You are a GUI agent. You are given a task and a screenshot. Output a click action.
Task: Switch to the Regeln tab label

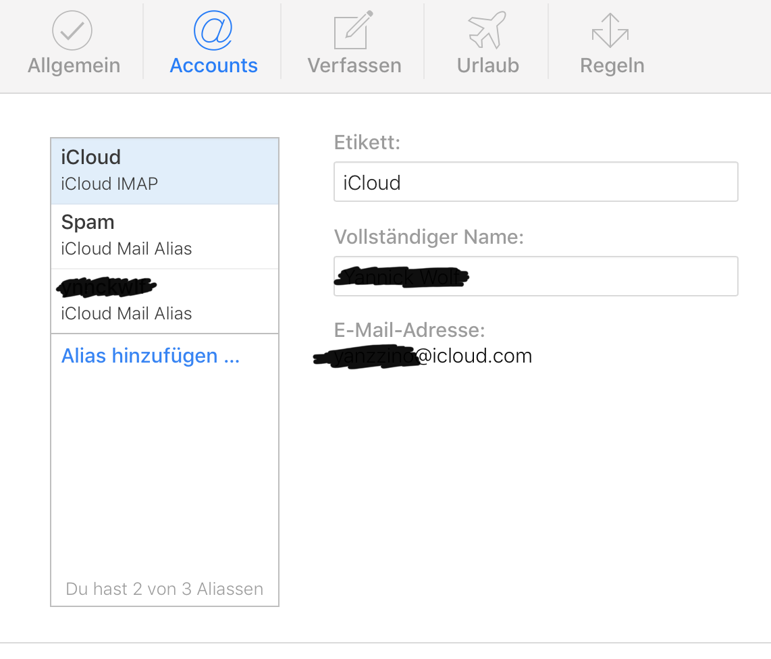[612, 66]
